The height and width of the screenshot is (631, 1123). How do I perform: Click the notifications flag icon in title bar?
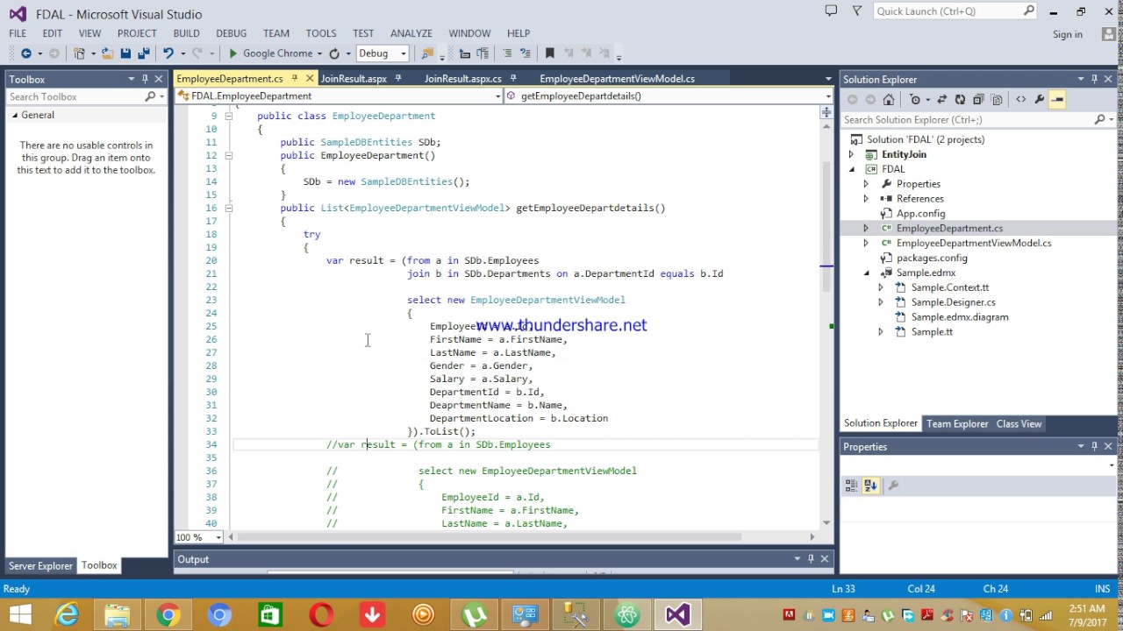857,11
